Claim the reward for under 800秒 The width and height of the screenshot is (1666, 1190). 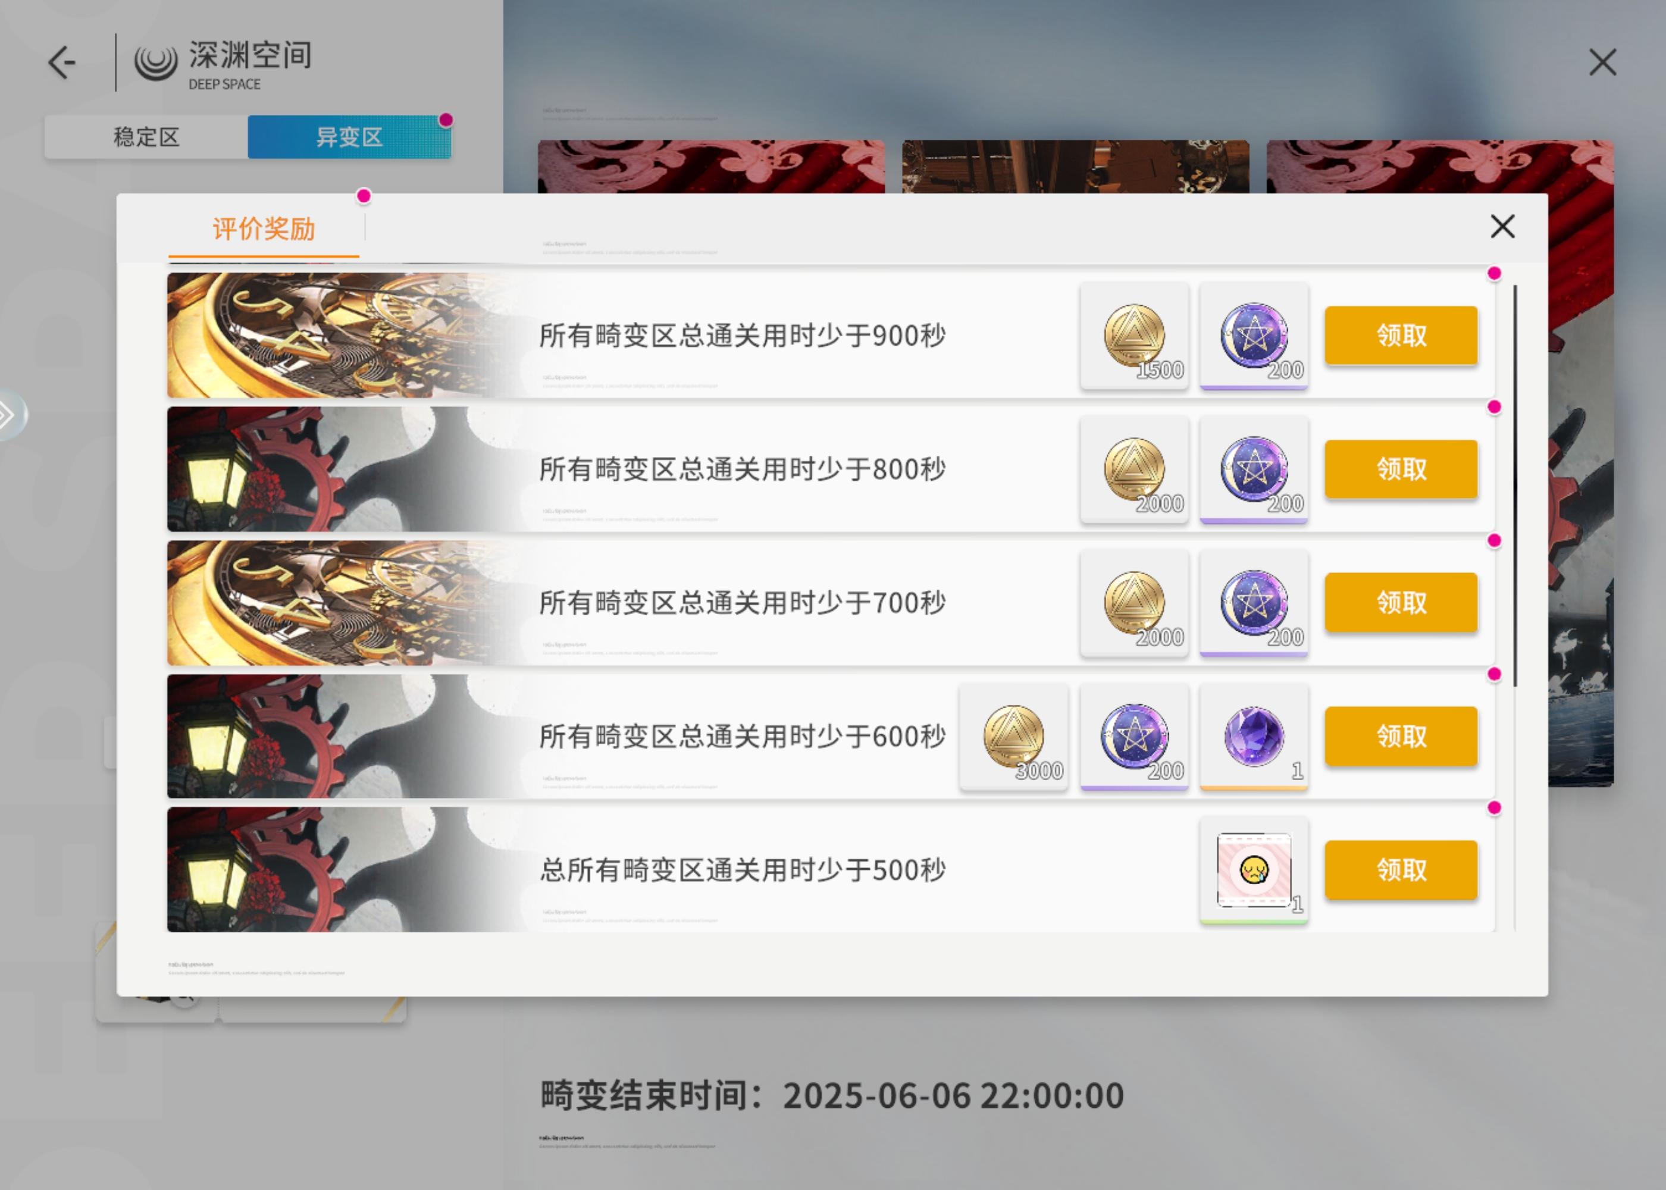(1401, 469)
